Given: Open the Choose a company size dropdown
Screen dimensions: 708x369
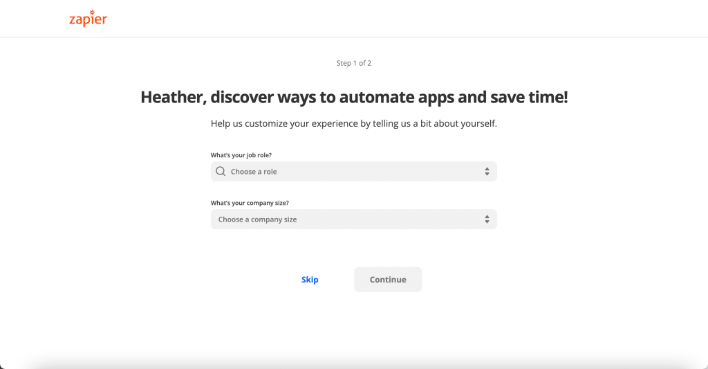Looking at the screenshot, I should pyautogui.click(x=353, y=219).
